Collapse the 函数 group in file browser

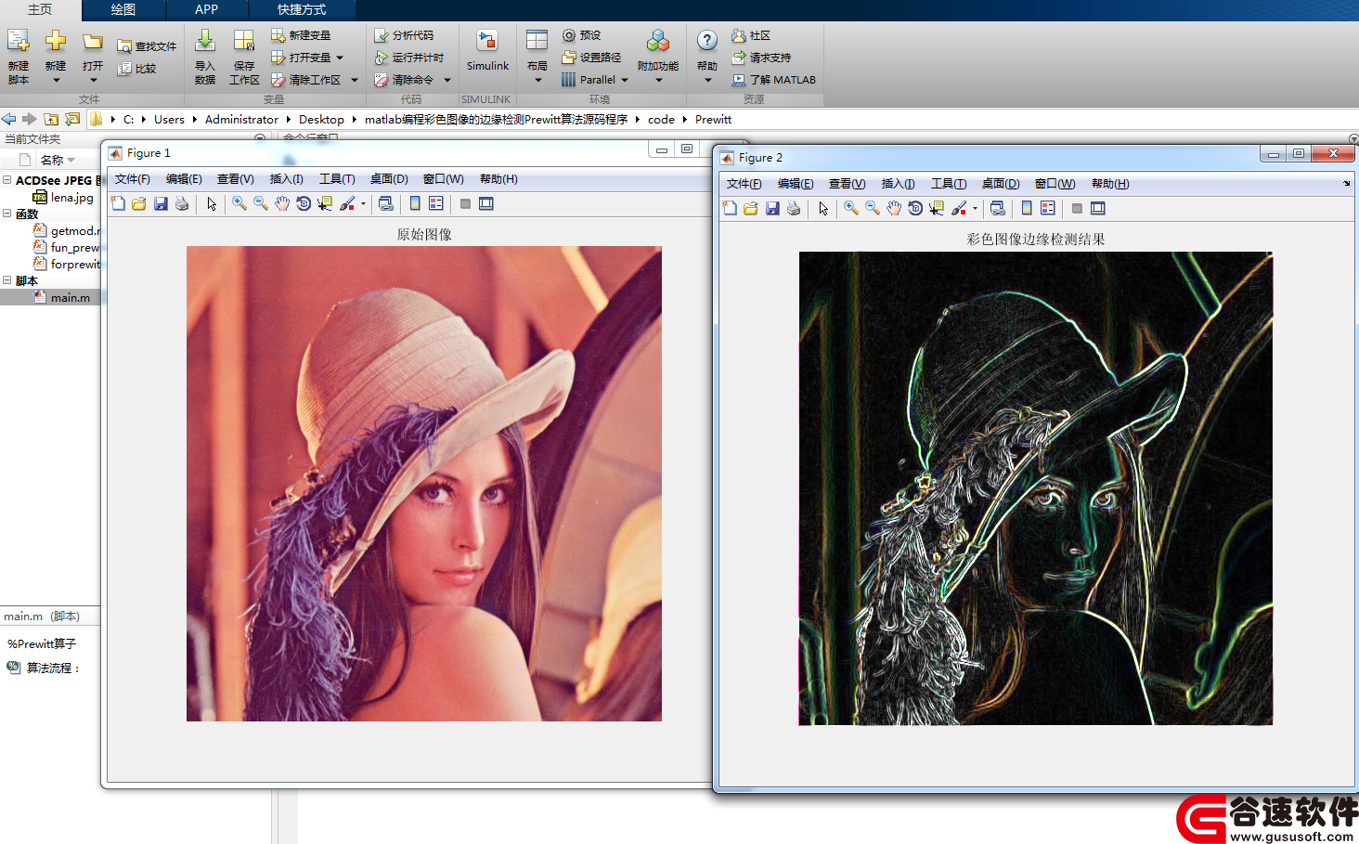click(6, 214)
